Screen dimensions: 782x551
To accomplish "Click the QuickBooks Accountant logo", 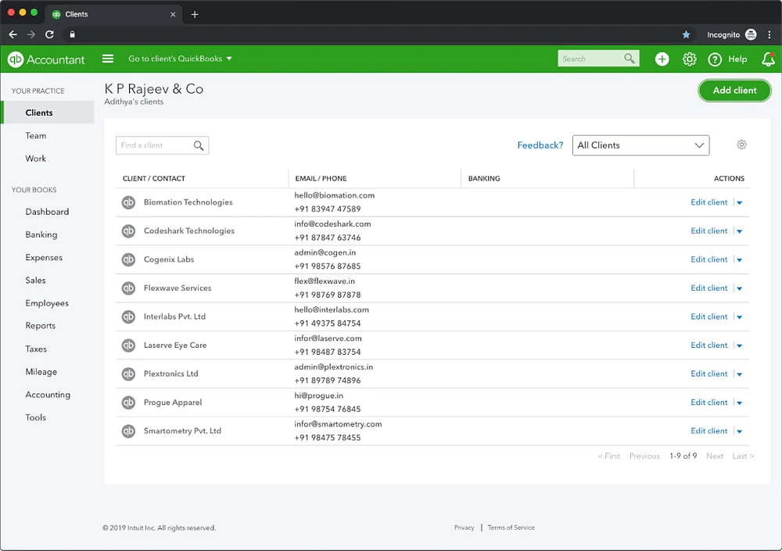I will coord(46,59).
